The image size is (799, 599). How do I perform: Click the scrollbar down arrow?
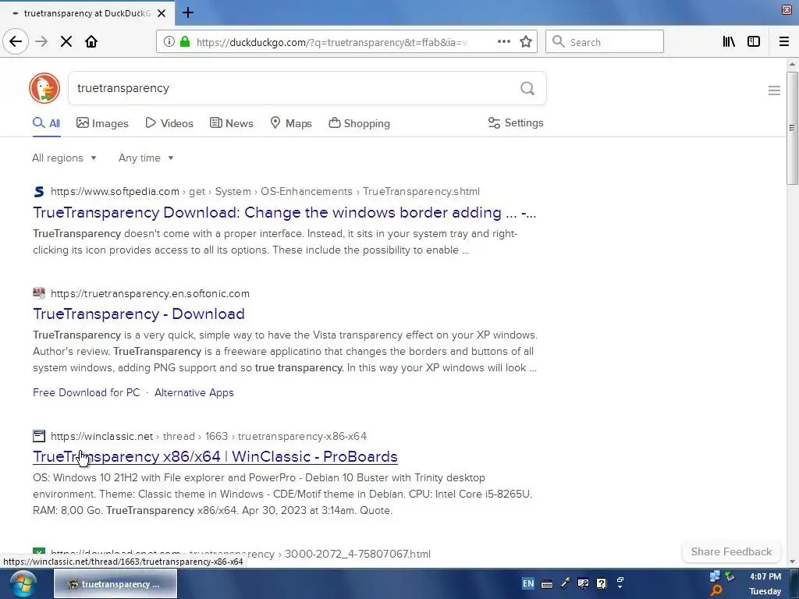point(792,562)
